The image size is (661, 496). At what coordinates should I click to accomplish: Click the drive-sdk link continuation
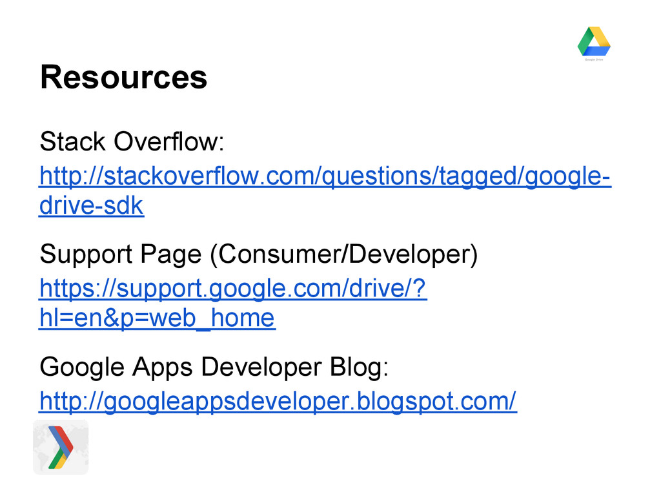91,206
